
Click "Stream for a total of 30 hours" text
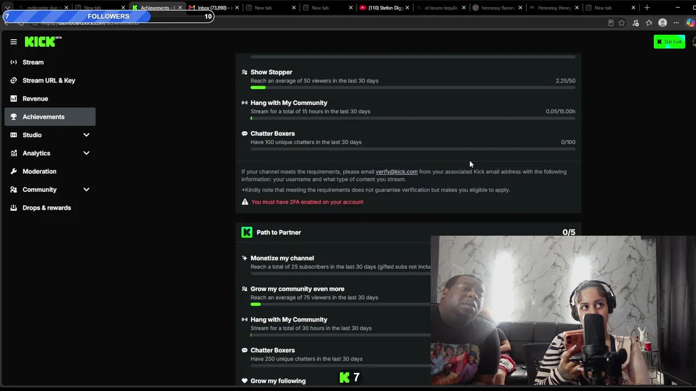click(311, 329)
